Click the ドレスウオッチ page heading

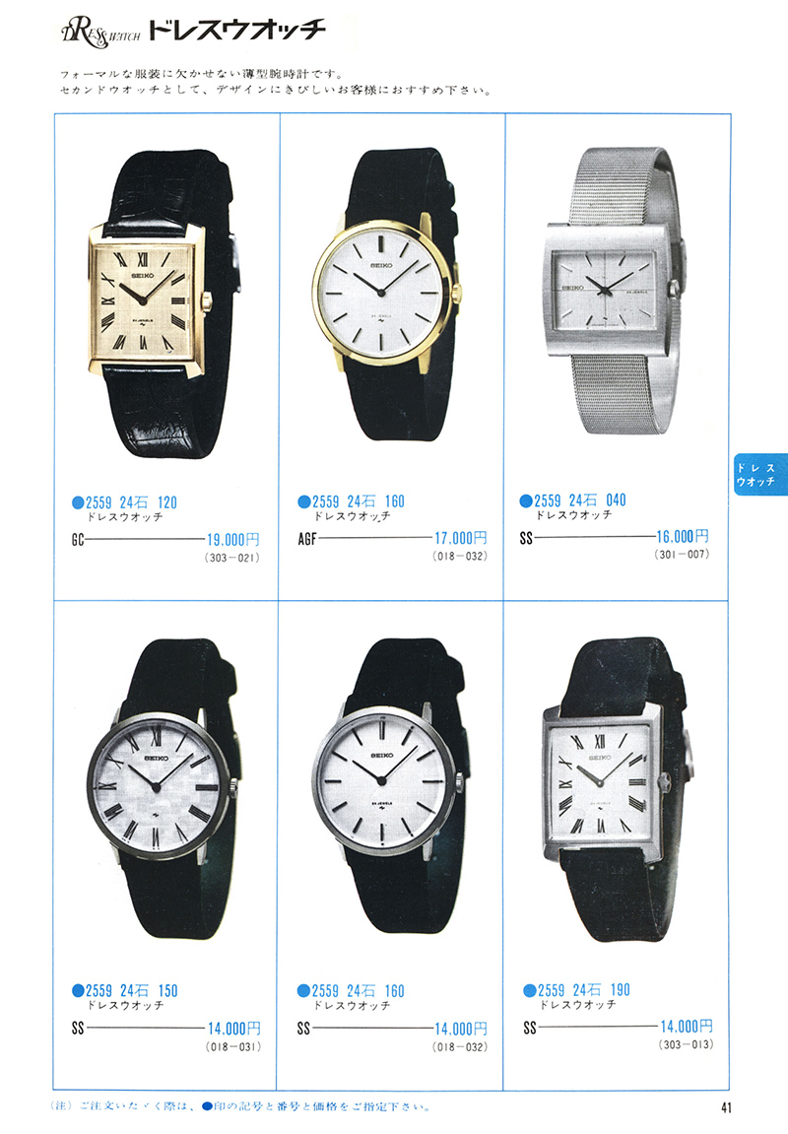235,31
